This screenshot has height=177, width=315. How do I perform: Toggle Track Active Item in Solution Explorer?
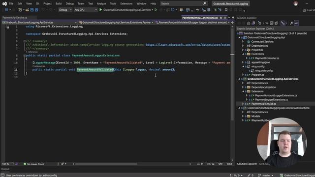click(283, 23)
